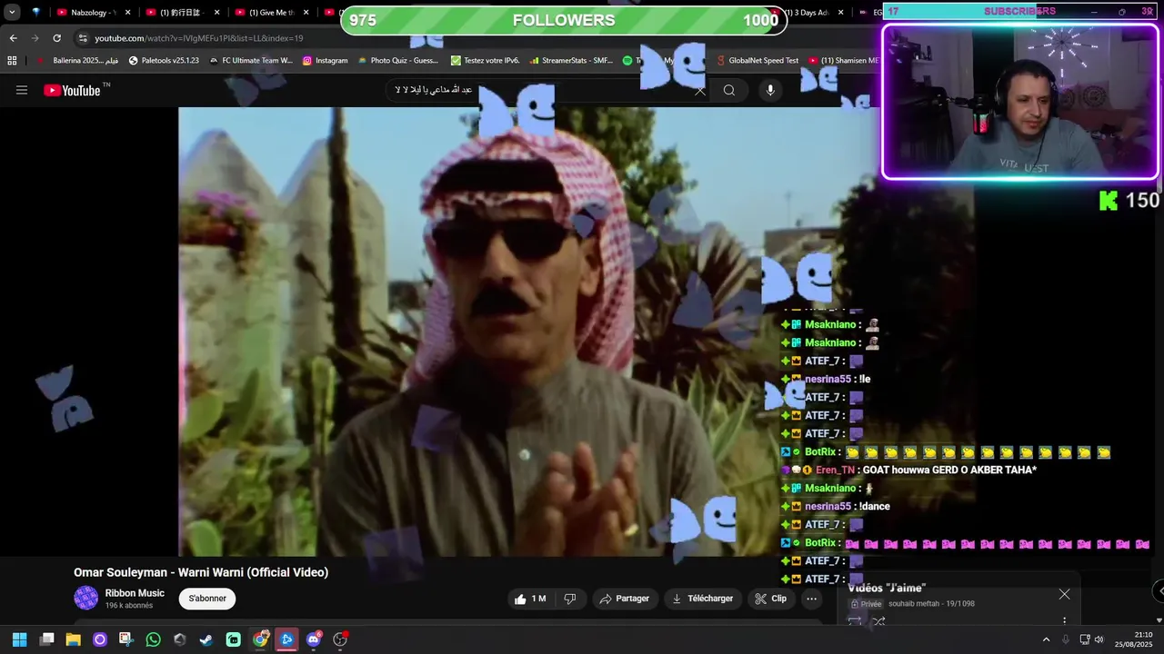This screenshot has height=654, width=1164.
Task: Open the FC Ultimate Team W... bookmark
Action: pyautogui.click(x=251, y=61)
